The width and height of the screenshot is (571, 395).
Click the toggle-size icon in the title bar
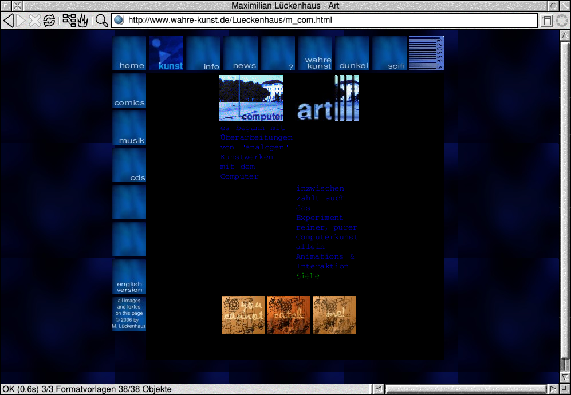pos(553,6)
